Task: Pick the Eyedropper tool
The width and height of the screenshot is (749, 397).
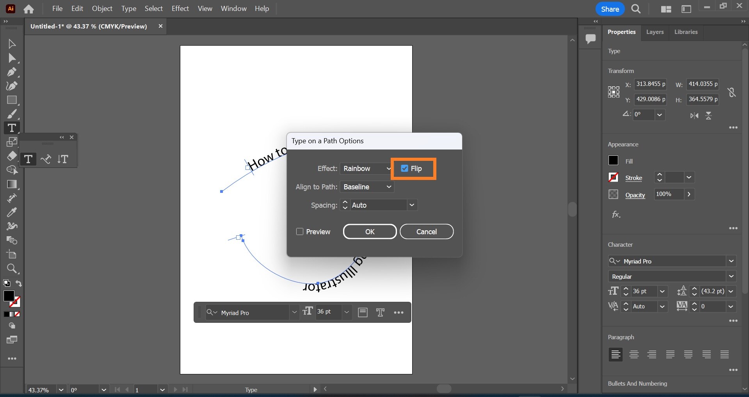Action: (x=12, y=212)
